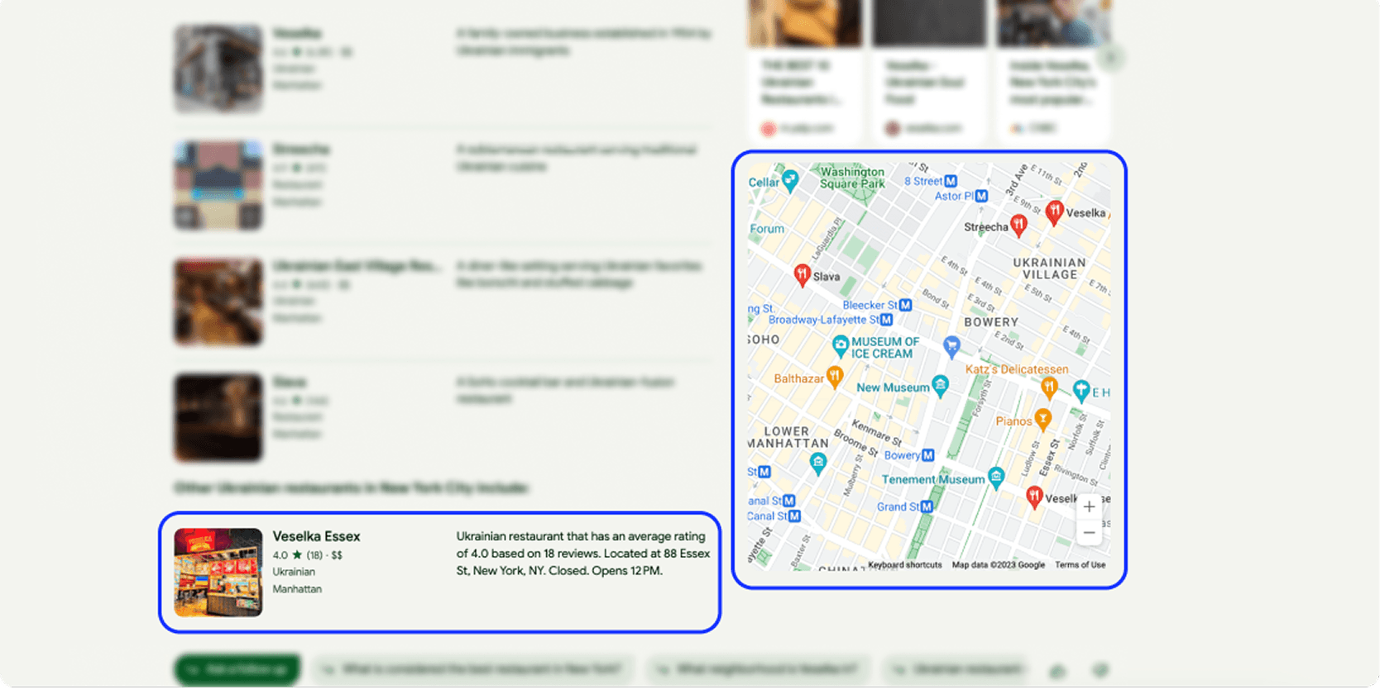
Task: Click the MUSEUM OF ICE CREAM label
Action: pos(885,348)
